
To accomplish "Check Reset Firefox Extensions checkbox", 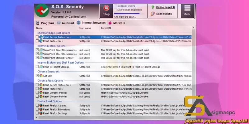I will 37,109.
